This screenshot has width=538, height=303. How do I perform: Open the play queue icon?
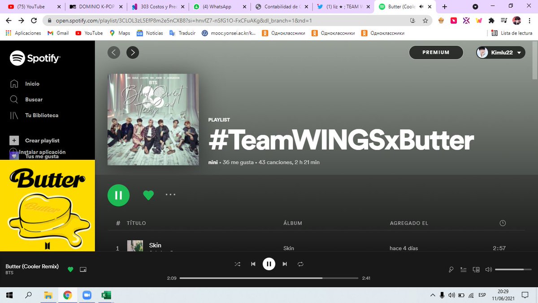click(464, 270)
